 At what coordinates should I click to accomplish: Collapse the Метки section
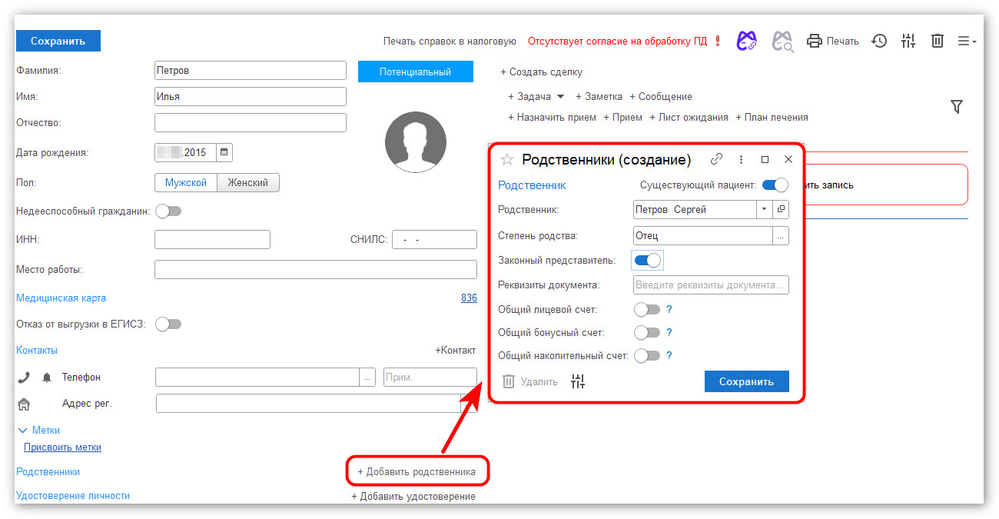click(x=22, y=431)
